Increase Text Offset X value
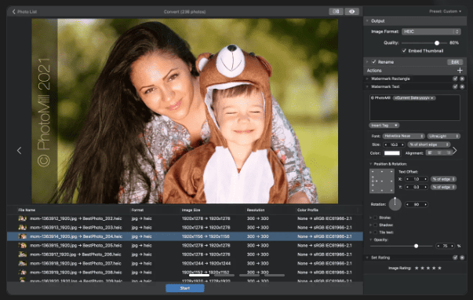 pyautogui.click(x=425, y=179)
